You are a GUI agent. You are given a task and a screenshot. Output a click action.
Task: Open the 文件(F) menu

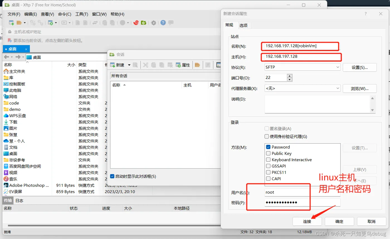[14, 14]
